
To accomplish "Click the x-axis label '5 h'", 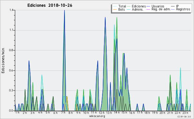I will [48, 113].
